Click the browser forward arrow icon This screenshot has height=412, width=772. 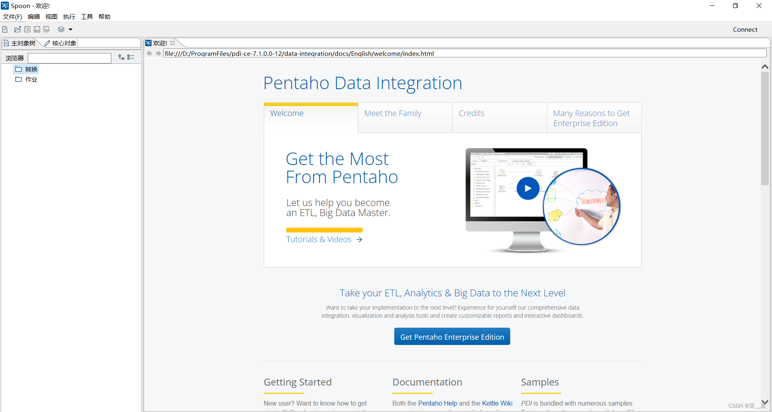coord(158,53)
